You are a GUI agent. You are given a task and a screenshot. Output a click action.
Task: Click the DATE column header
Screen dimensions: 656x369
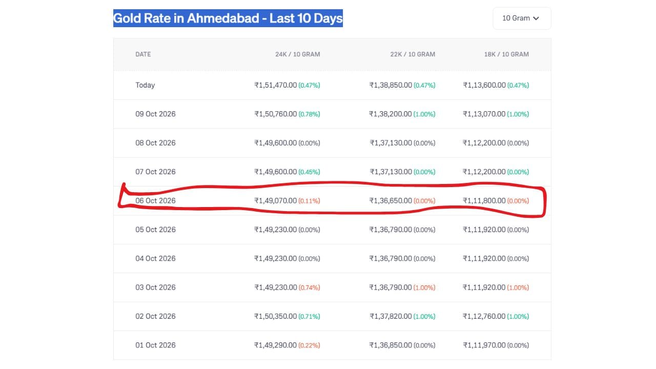(x=143, y=54)
